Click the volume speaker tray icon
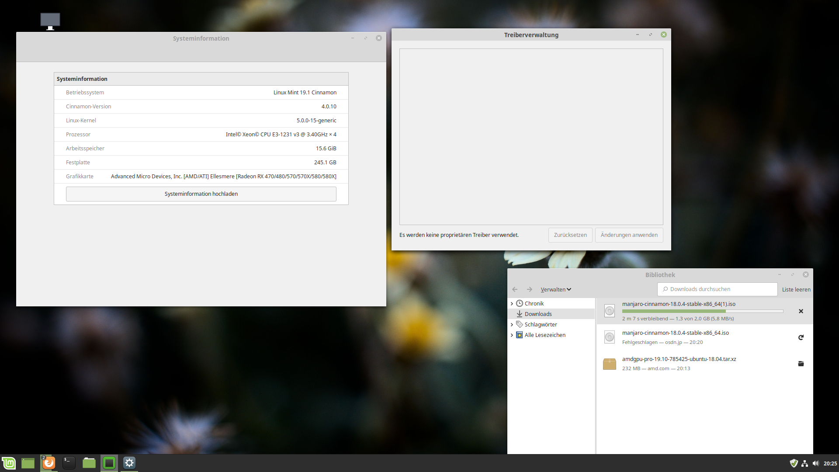Image resolution: width=839 pixels, height=472 pixels. (815, 463)
